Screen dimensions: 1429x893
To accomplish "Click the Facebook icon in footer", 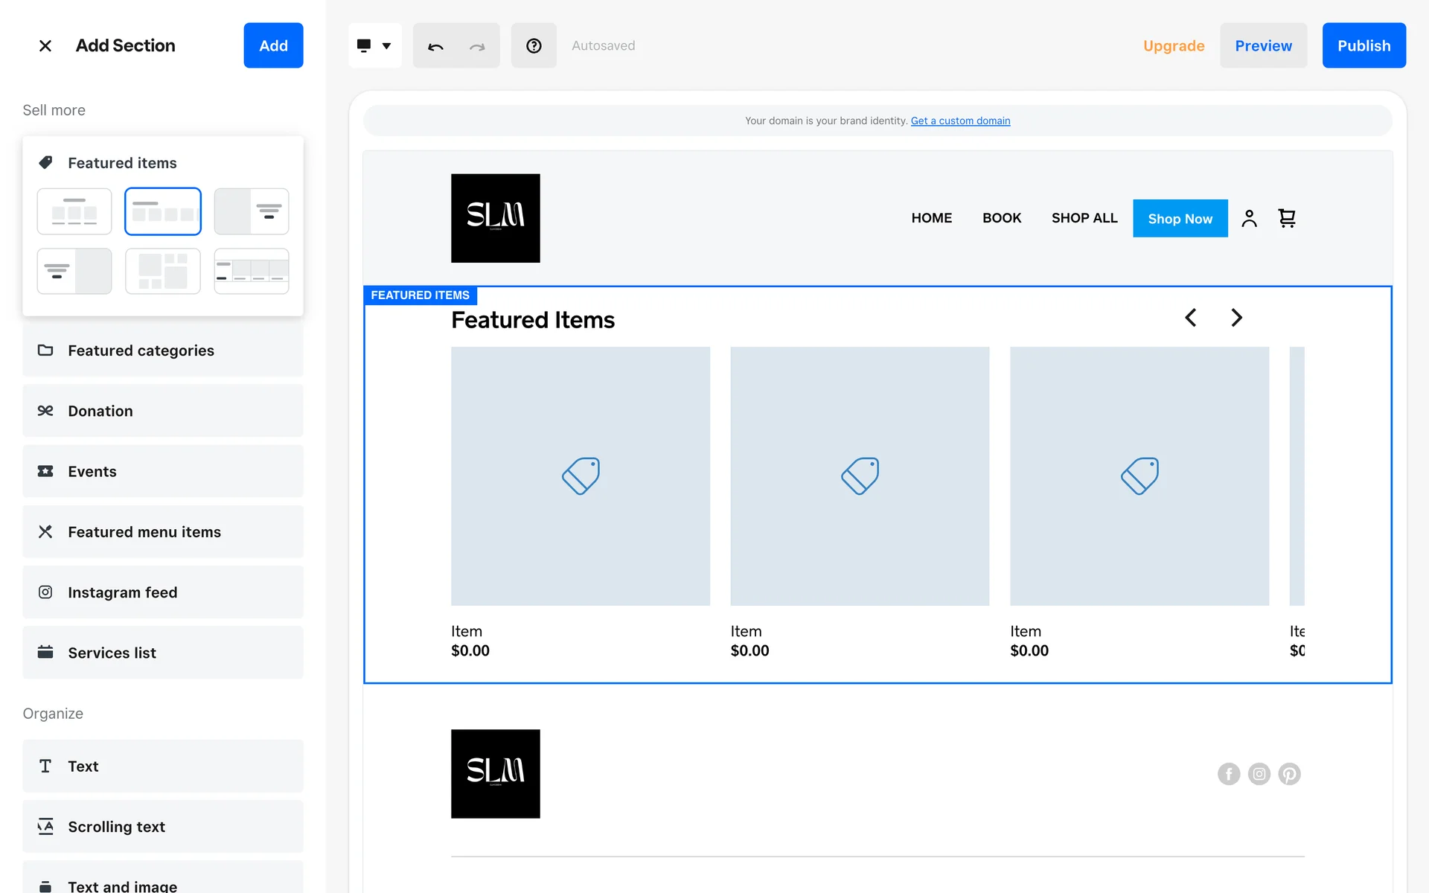I will [1228, 774].
